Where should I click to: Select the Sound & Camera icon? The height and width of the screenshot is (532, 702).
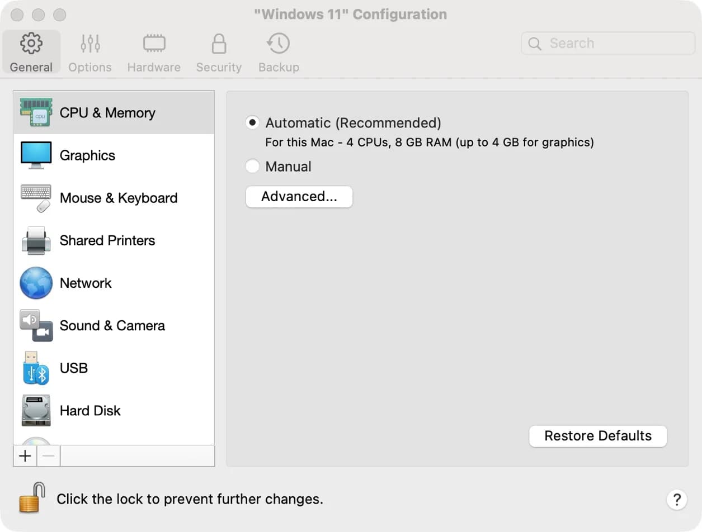coord(36,326)
